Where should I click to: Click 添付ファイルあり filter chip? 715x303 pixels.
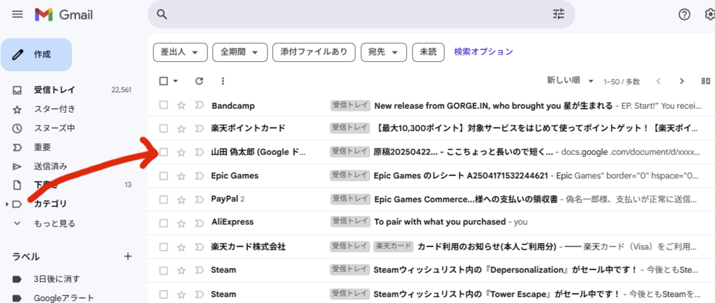coord(314,52)
